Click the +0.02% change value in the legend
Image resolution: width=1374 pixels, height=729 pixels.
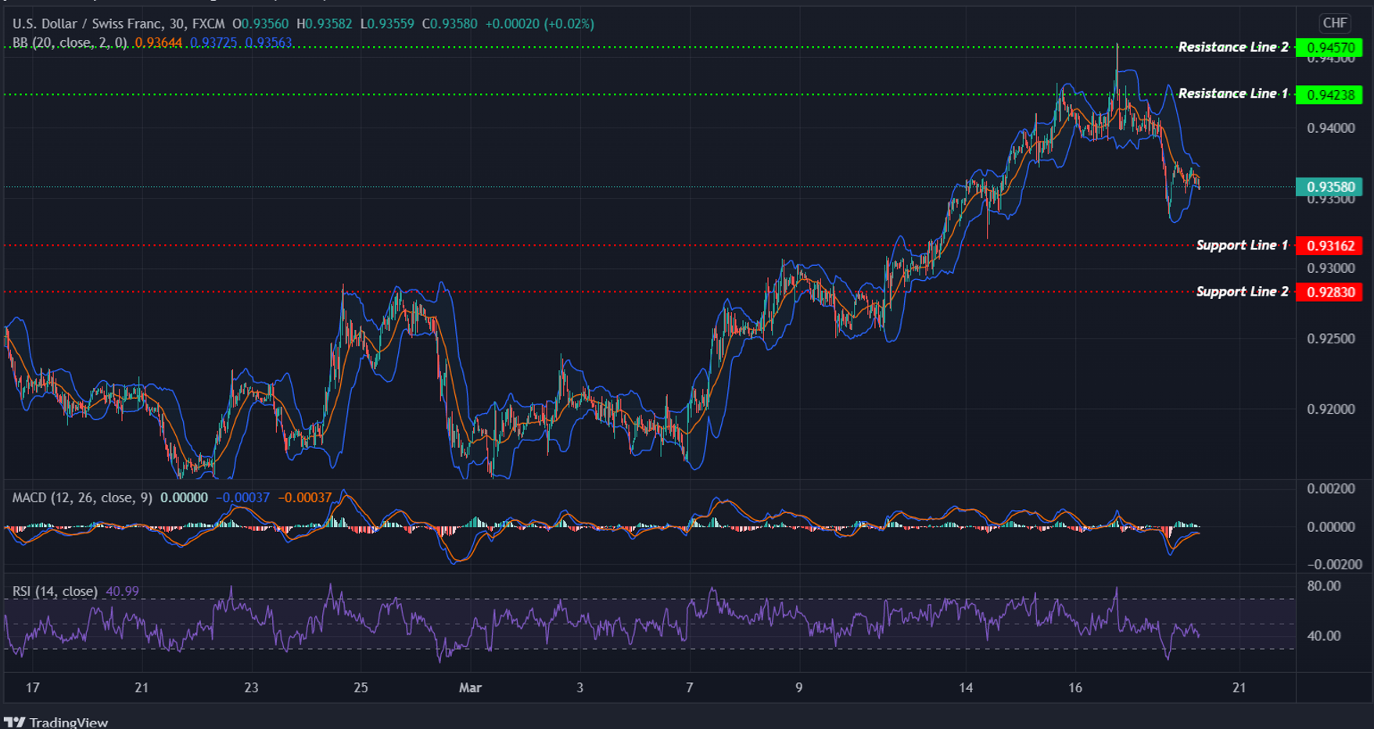pos(569,23)
